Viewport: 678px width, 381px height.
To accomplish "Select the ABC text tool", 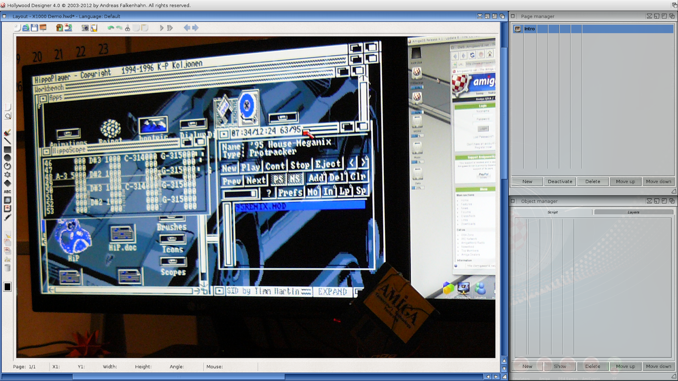I will tap(7, 192).
